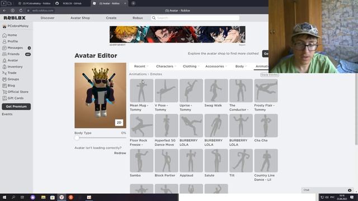Image resolution: width=358 pixels, height=201 pixels.
Task: Click the page vertical scrollbar
Action: [356, 109]
